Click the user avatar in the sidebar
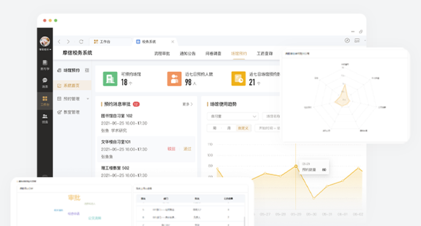This screenshot has width=421, height=226. (x=45, y=41)
